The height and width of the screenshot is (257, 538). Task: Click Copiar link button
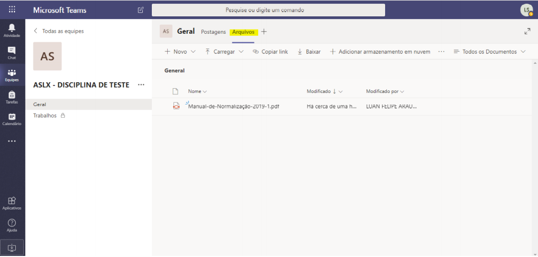tap(270, 52)
